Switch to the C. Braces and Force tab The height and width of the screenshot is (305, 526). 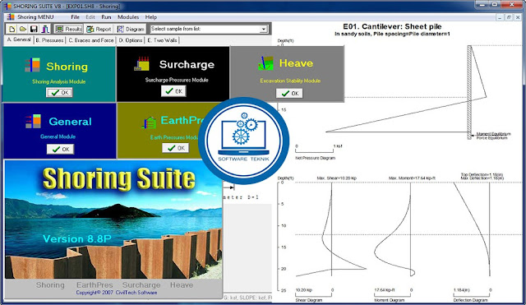tap(91, 40)
